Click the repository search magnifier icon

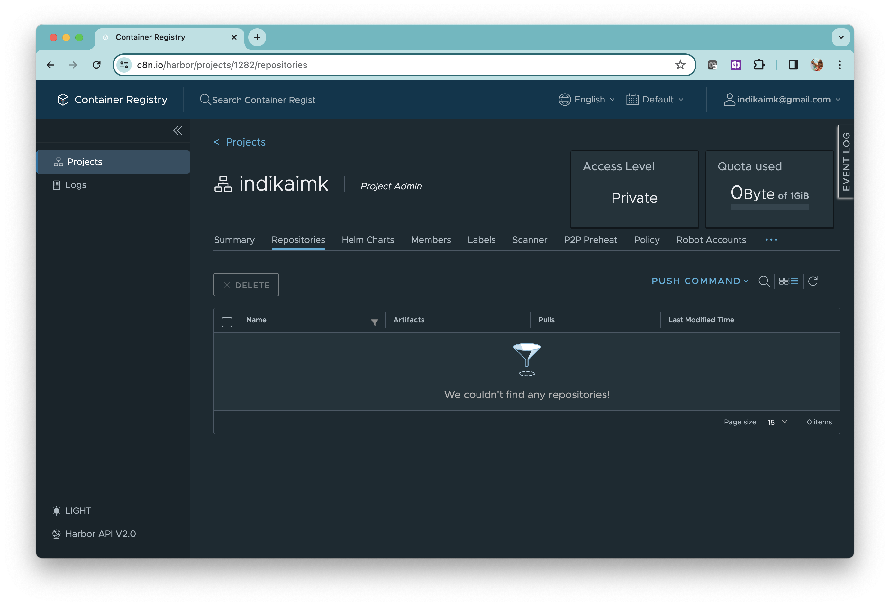[x=764, y=281]
